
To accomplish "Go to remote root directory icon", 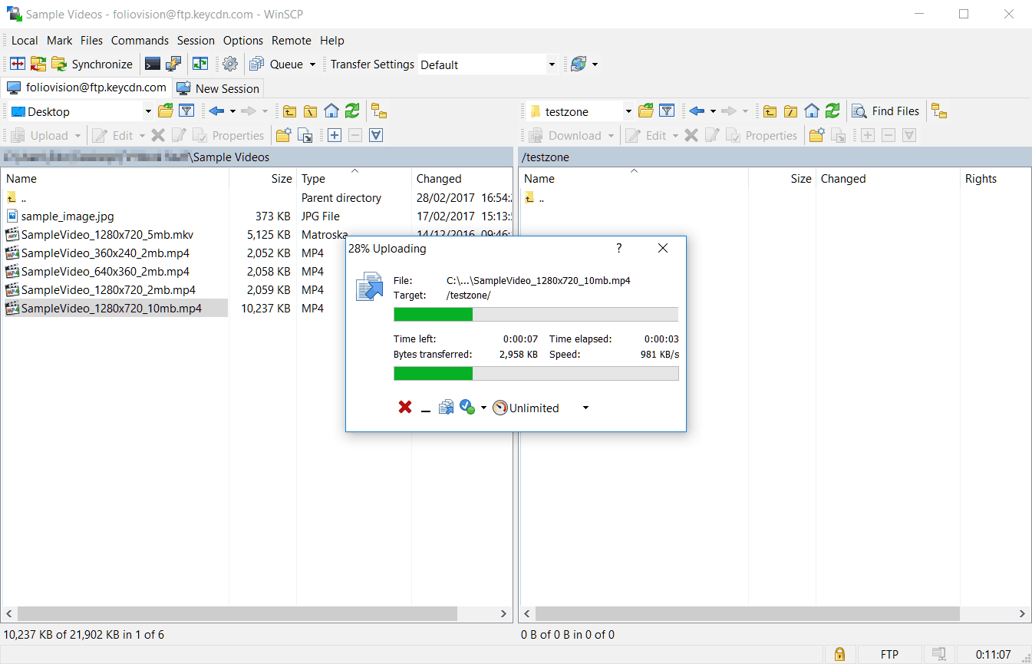I will 790,111.
